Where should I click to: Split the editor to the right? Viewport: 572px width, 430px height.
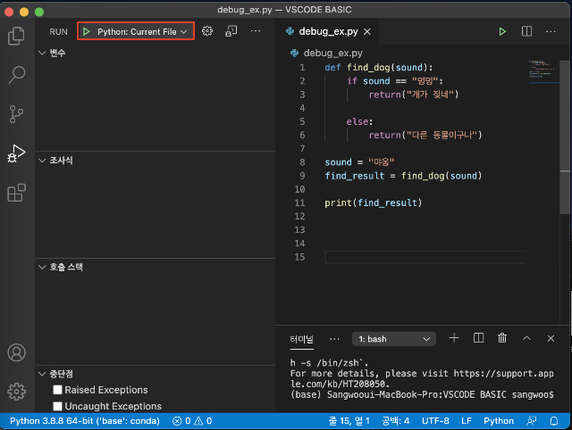(526, 31)
